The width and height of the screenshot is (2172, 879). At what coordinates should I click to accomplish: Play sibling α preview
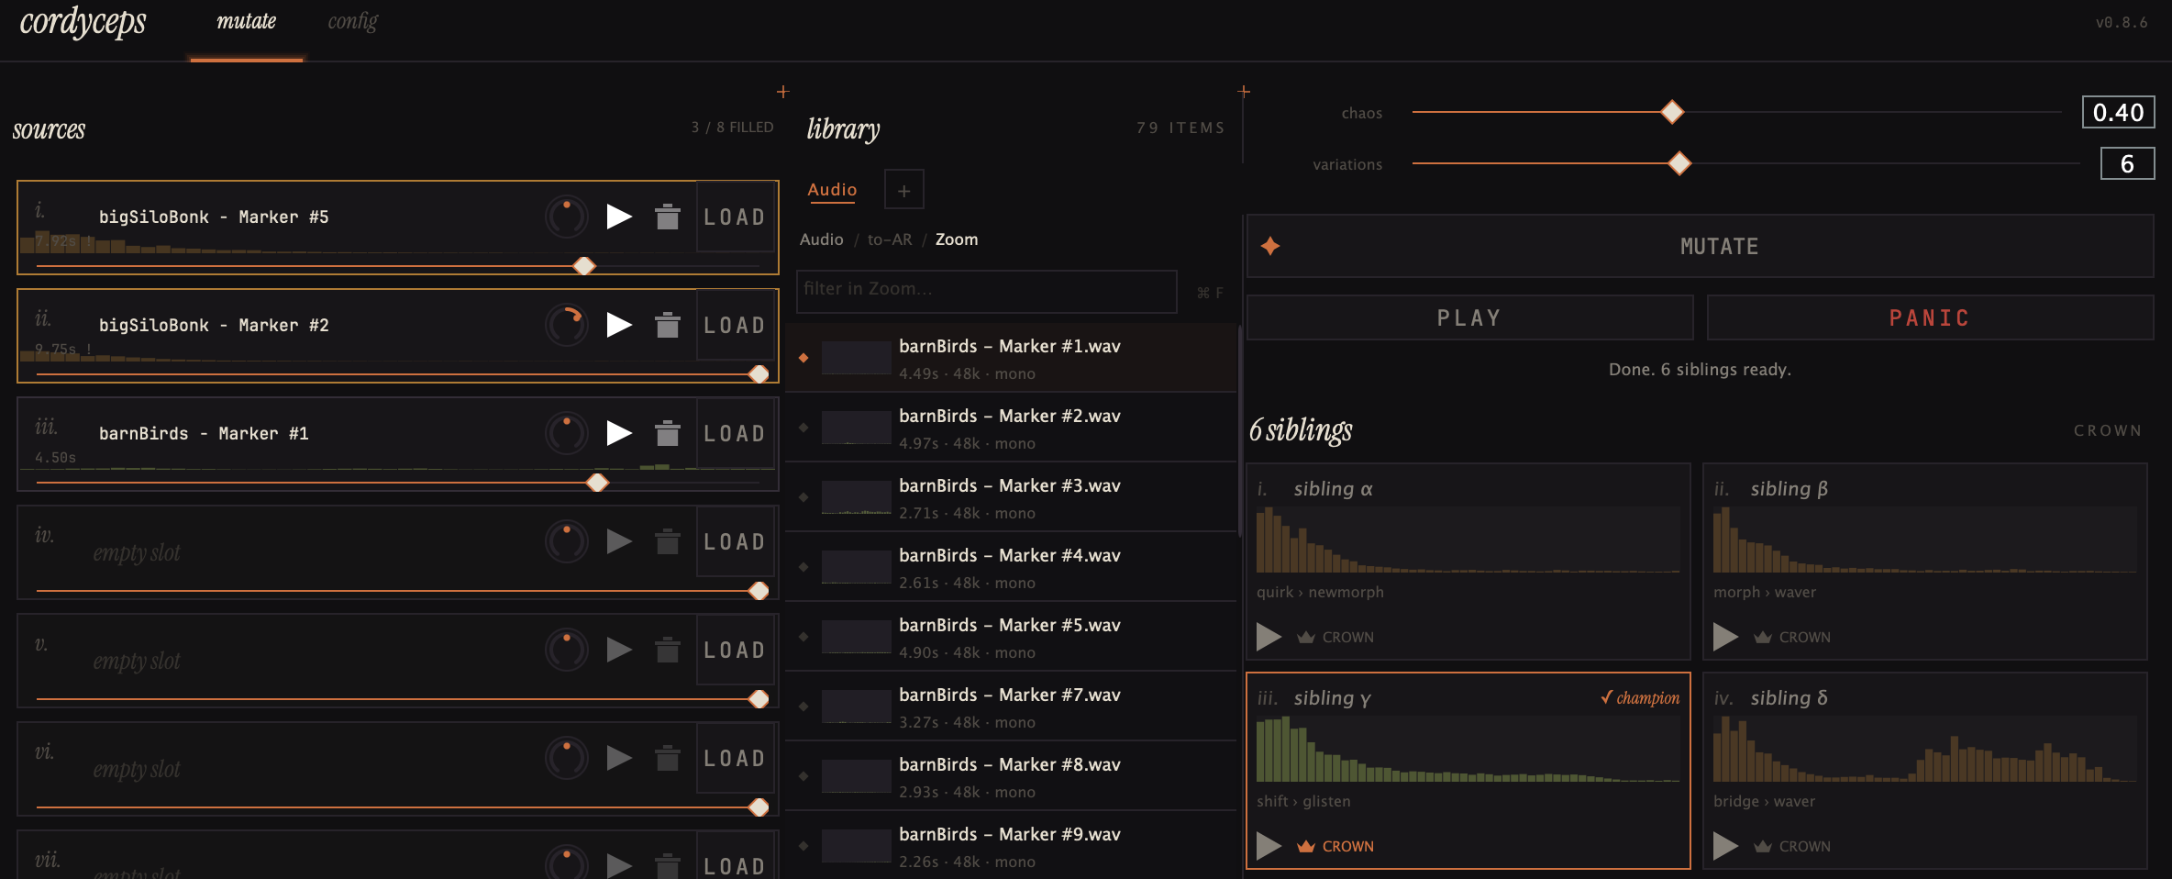point(1269,636)
